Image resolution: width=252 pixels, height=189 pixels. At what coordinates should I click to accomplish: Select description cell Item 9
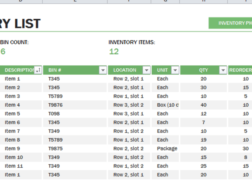(21, 148)
